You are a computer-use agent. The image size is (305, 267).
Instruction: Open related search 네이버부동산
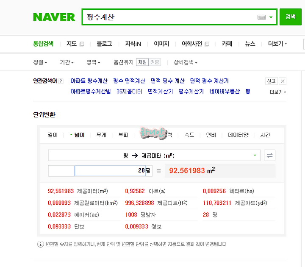pyautogui.click(x=225, y=91)
